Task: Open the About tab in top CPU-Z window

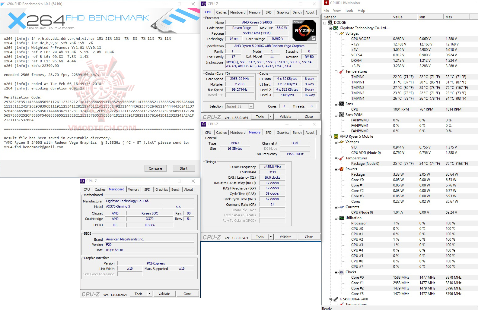Action: click(310, 12)
